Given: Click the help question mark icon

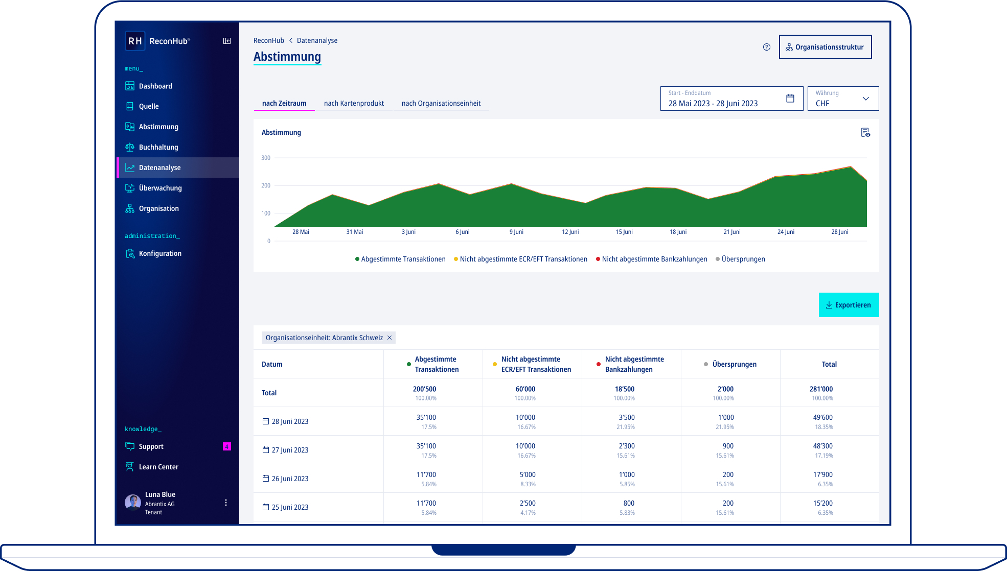Looking at the screenshot, I should point(767,47).
